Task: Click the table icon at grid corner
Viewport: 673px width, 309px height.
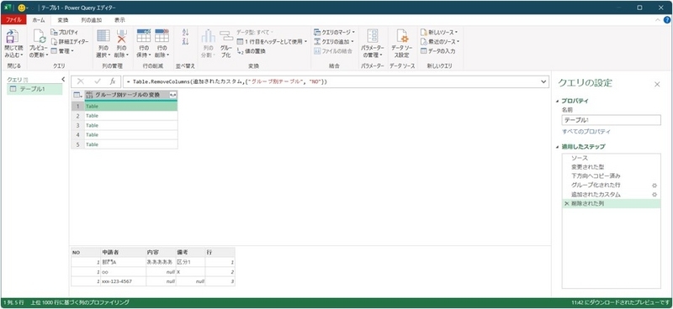Action: tap(77, 95)
